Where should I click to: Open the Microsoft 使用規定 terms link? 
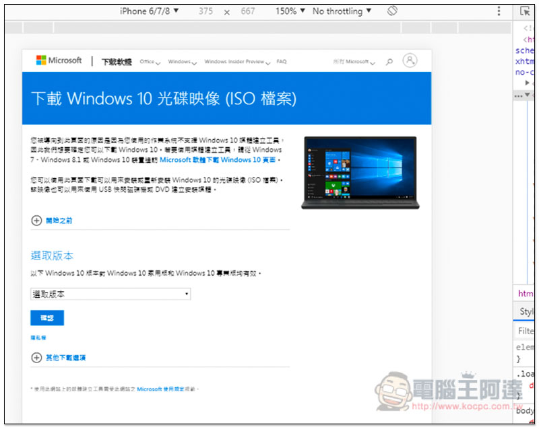click(x=160, y=389)
